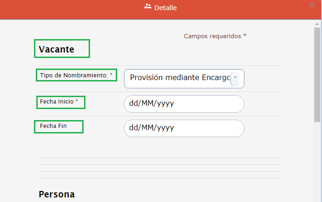
Task: Select the Provisión mediante Encargo combo box
Action: point(179,78)
